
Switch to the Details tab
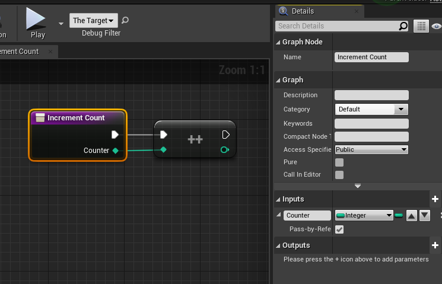(303, 11)
